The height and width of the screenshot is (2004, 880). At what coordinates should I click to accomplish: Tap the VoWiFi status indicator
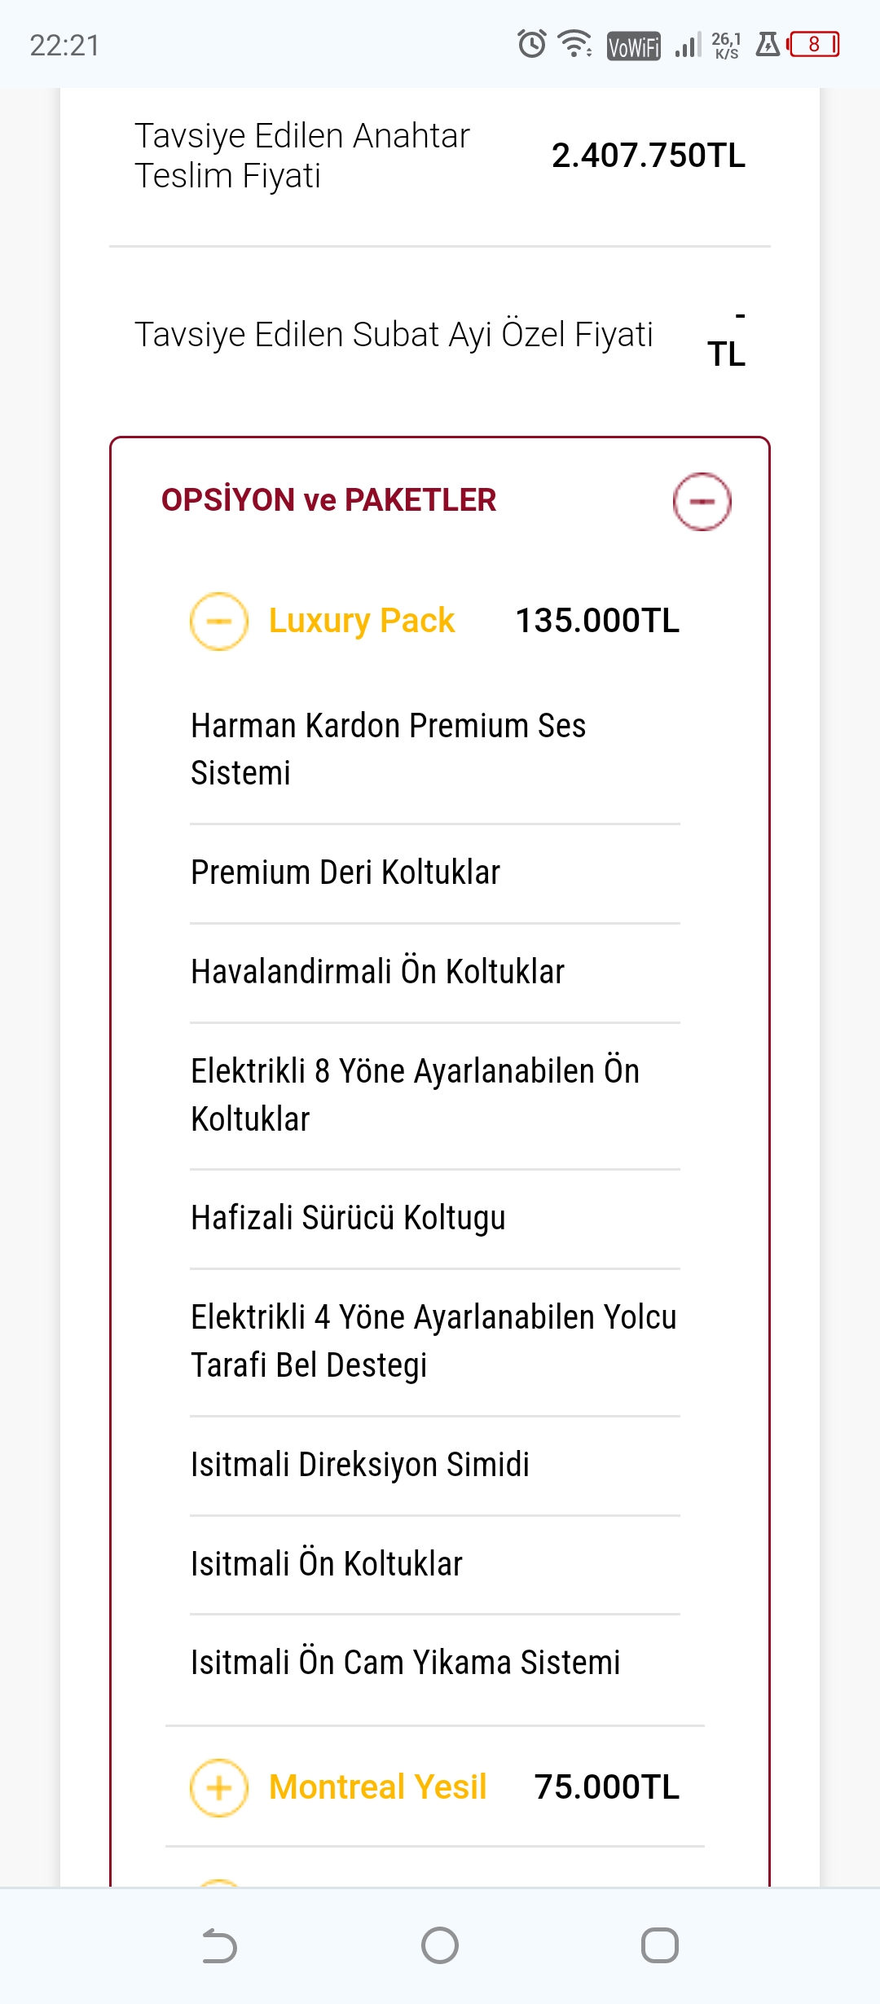tap(633, 46)
